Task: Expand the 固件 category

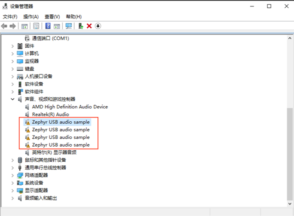Action: coord(12,46)
